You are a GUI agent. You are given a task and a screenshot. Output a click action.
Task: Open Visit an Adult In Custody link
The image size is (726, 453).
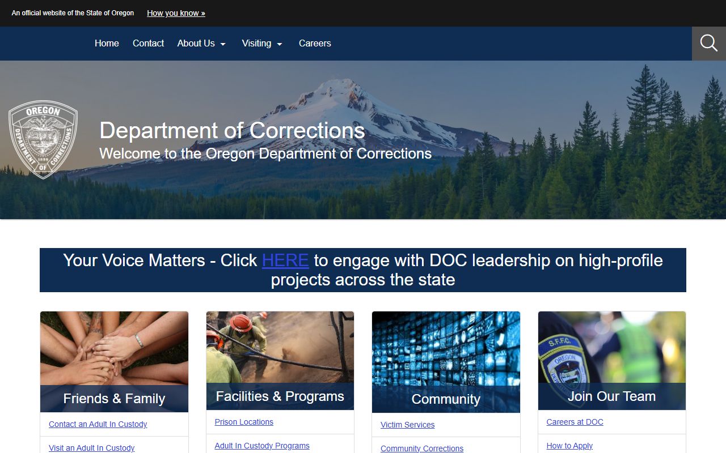[91, 448]
